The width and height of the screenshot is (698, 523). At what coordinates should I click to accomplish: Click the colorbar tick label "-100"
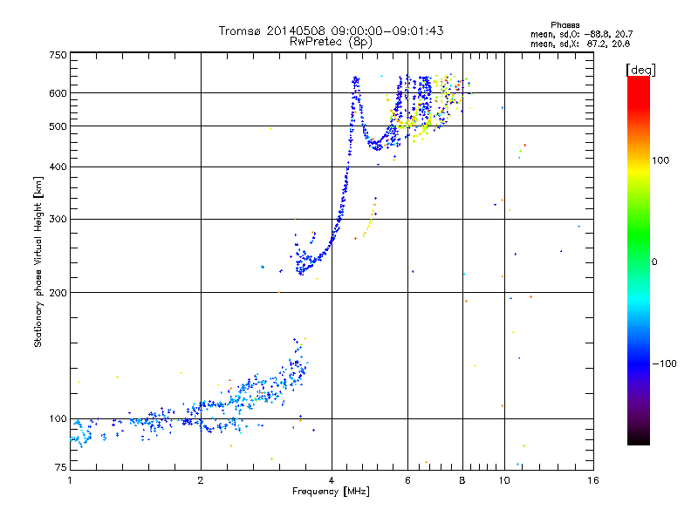665,363
